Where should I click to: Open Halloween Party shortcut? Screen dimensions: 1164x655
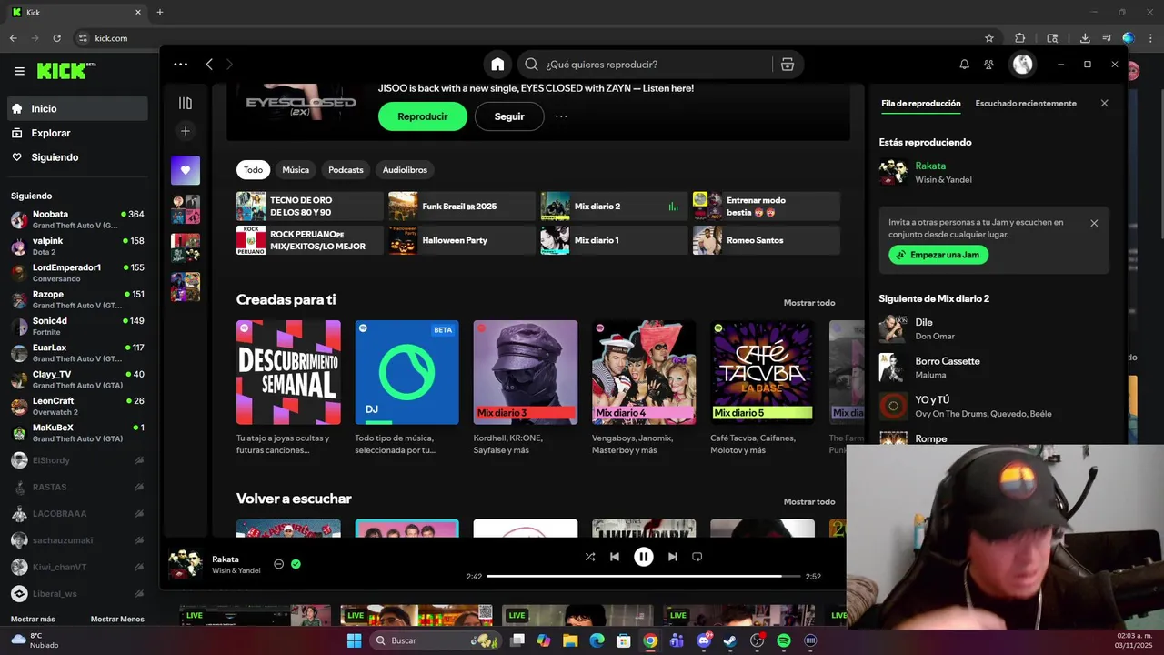(x=462, y=240)
